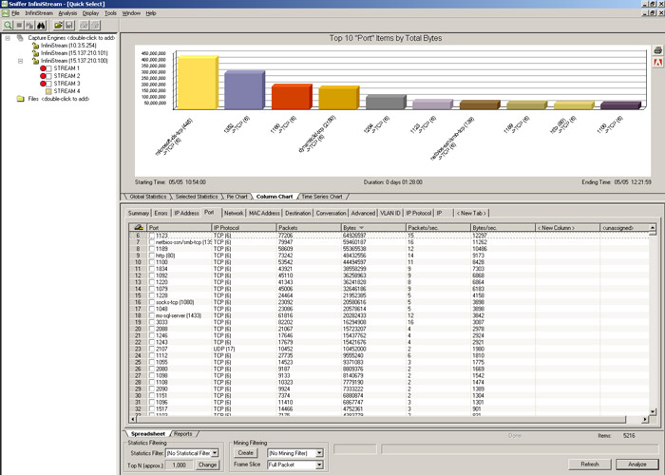The width and height of the screenshot is (665, 475).
Task: Click the table's vertical scrollbar down arrow
Action: [653, 411]
